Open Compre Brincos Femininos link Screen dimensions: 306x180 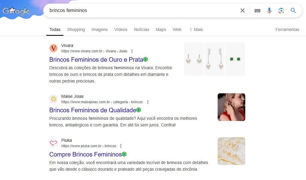pos(85,154)
